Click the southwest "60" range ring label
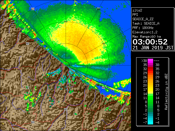 tap(33, 122)
